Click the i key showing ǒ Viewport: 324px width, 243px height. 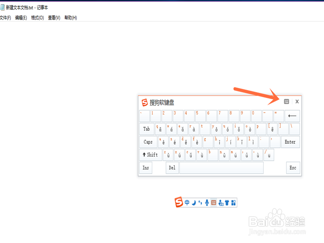[239, 129]
